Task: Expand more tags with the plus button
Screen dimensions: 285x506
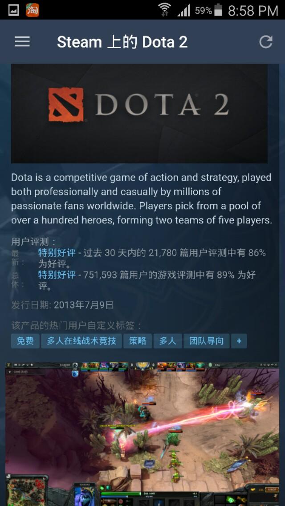Action: tap(239, 341)
